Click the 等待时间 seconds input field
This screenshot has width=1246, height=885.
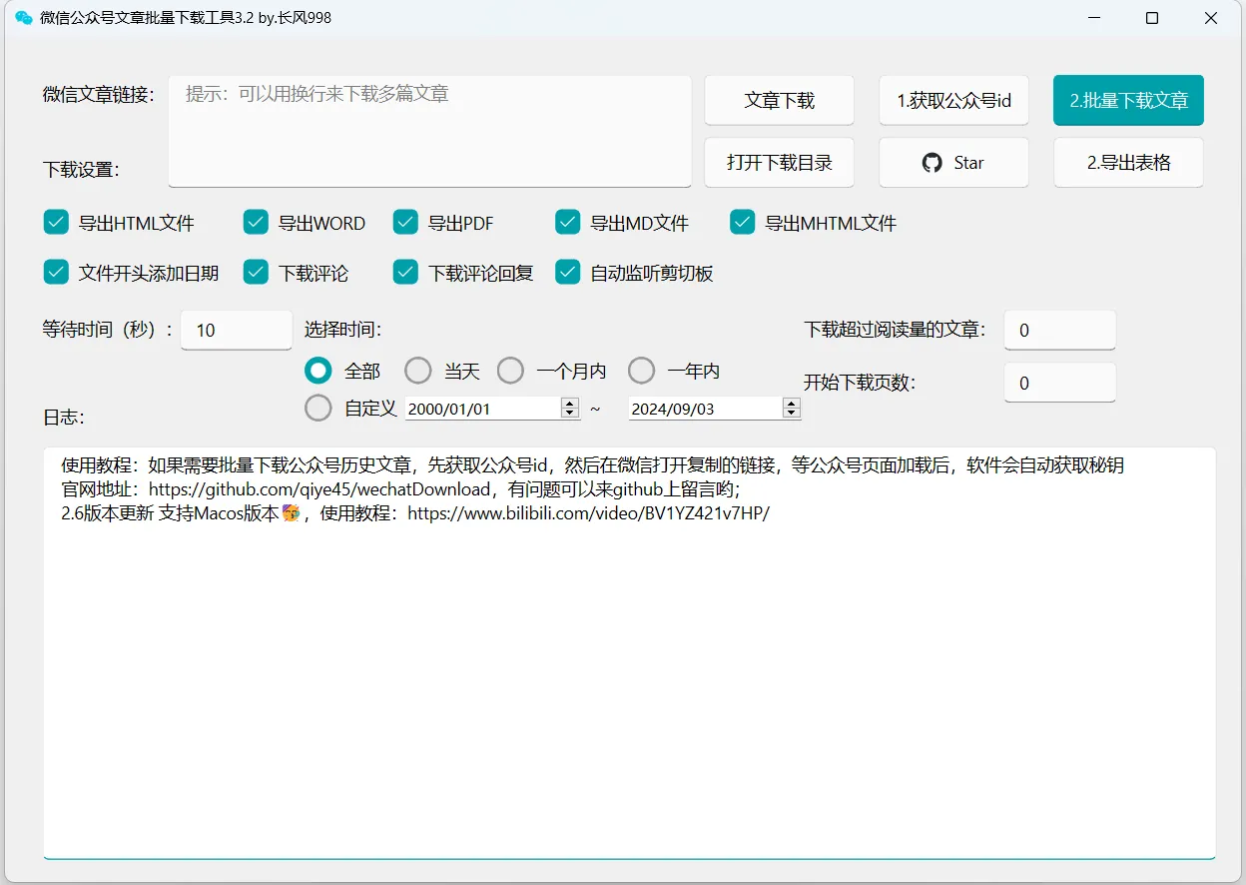(x=236, y=330)
